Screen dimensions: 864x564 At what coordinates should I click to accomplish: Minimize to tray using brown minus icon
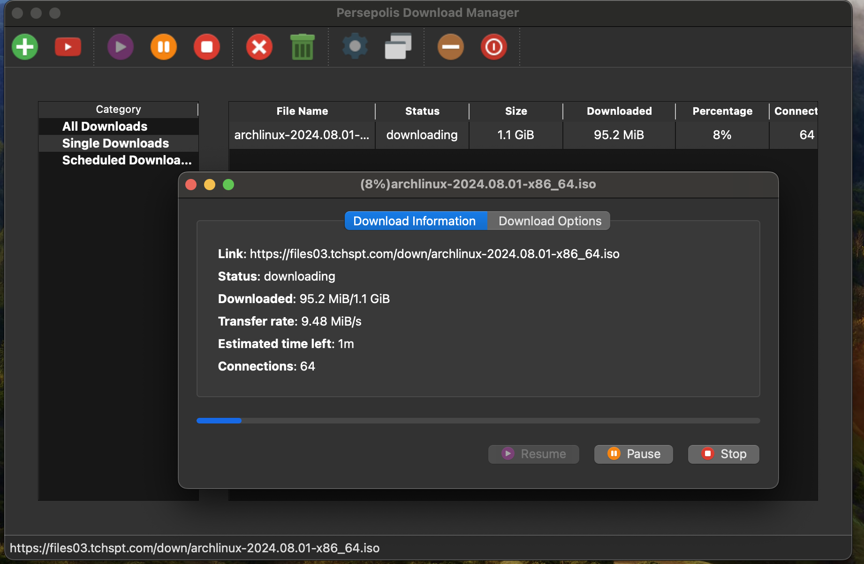tap(451, 47)
